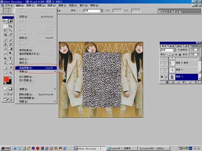Select the Lasso tool

(6, 31)
